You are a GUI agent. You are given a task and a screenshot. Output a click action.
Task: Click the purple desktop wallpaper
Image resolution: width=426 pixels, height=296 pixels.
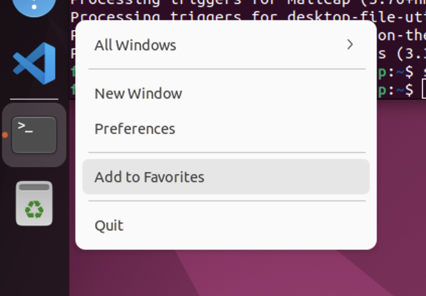301,272
